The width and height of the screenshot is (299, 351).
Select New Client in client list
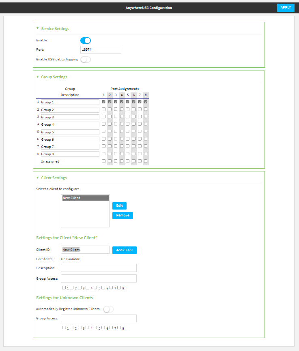point(86,198)
